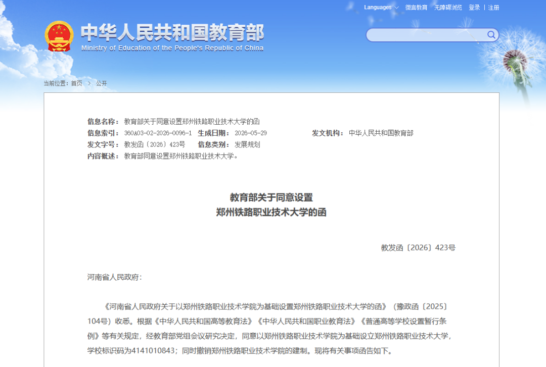
Task: Click the generation date 2026-05-29
Action: 251,133
